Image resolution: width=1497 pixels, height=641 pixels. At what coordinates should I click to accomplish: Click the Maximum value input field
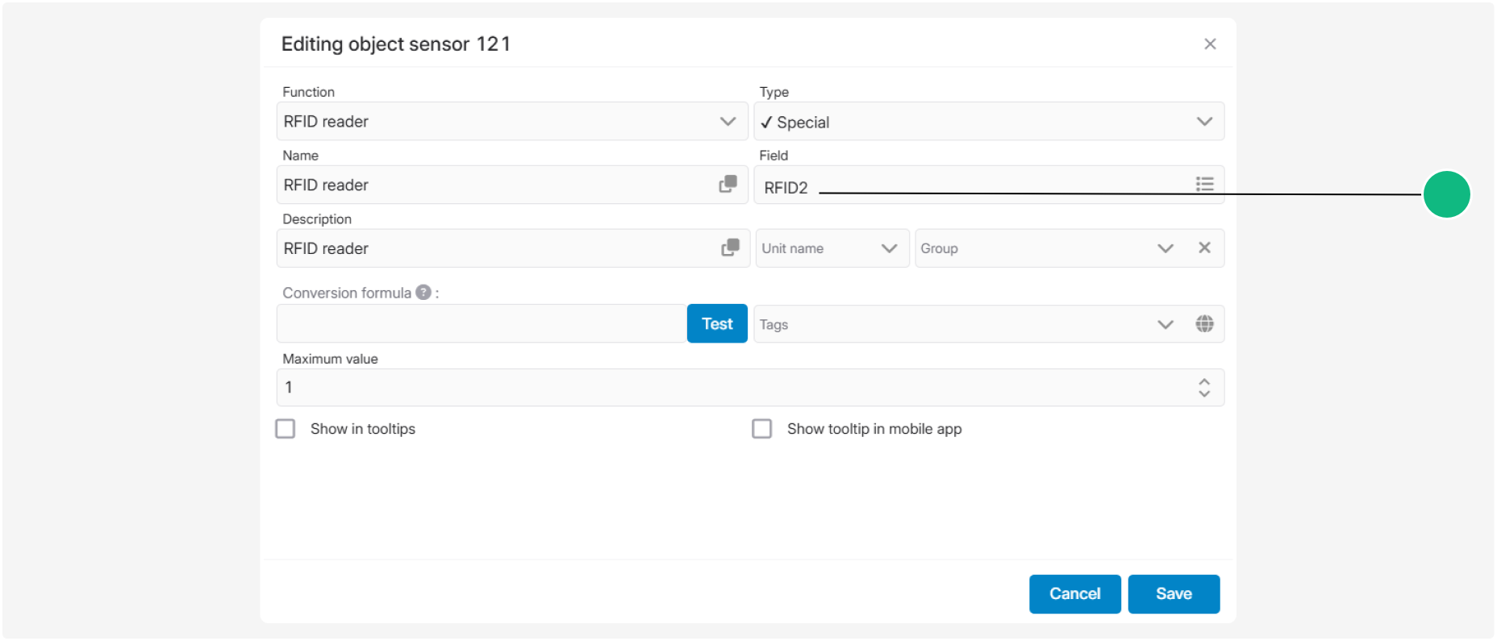(750, 387)
